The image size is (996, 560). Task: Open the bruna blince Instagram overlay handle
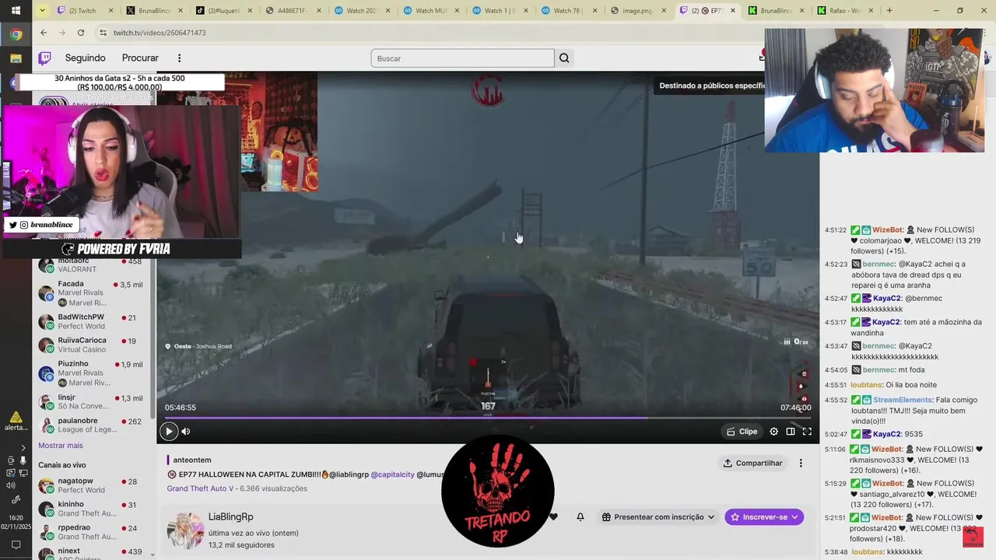click(52, 225)
